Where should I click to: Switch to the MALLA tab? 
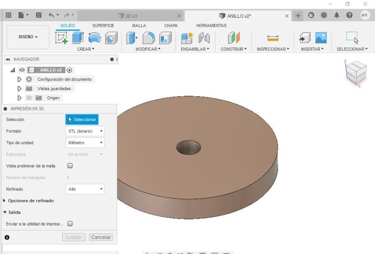click(139, 26)
